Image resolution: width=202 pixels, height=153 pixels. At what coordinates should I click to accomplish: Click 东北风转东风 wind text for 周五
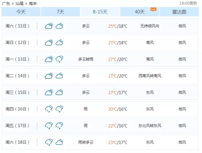point(150,125)
